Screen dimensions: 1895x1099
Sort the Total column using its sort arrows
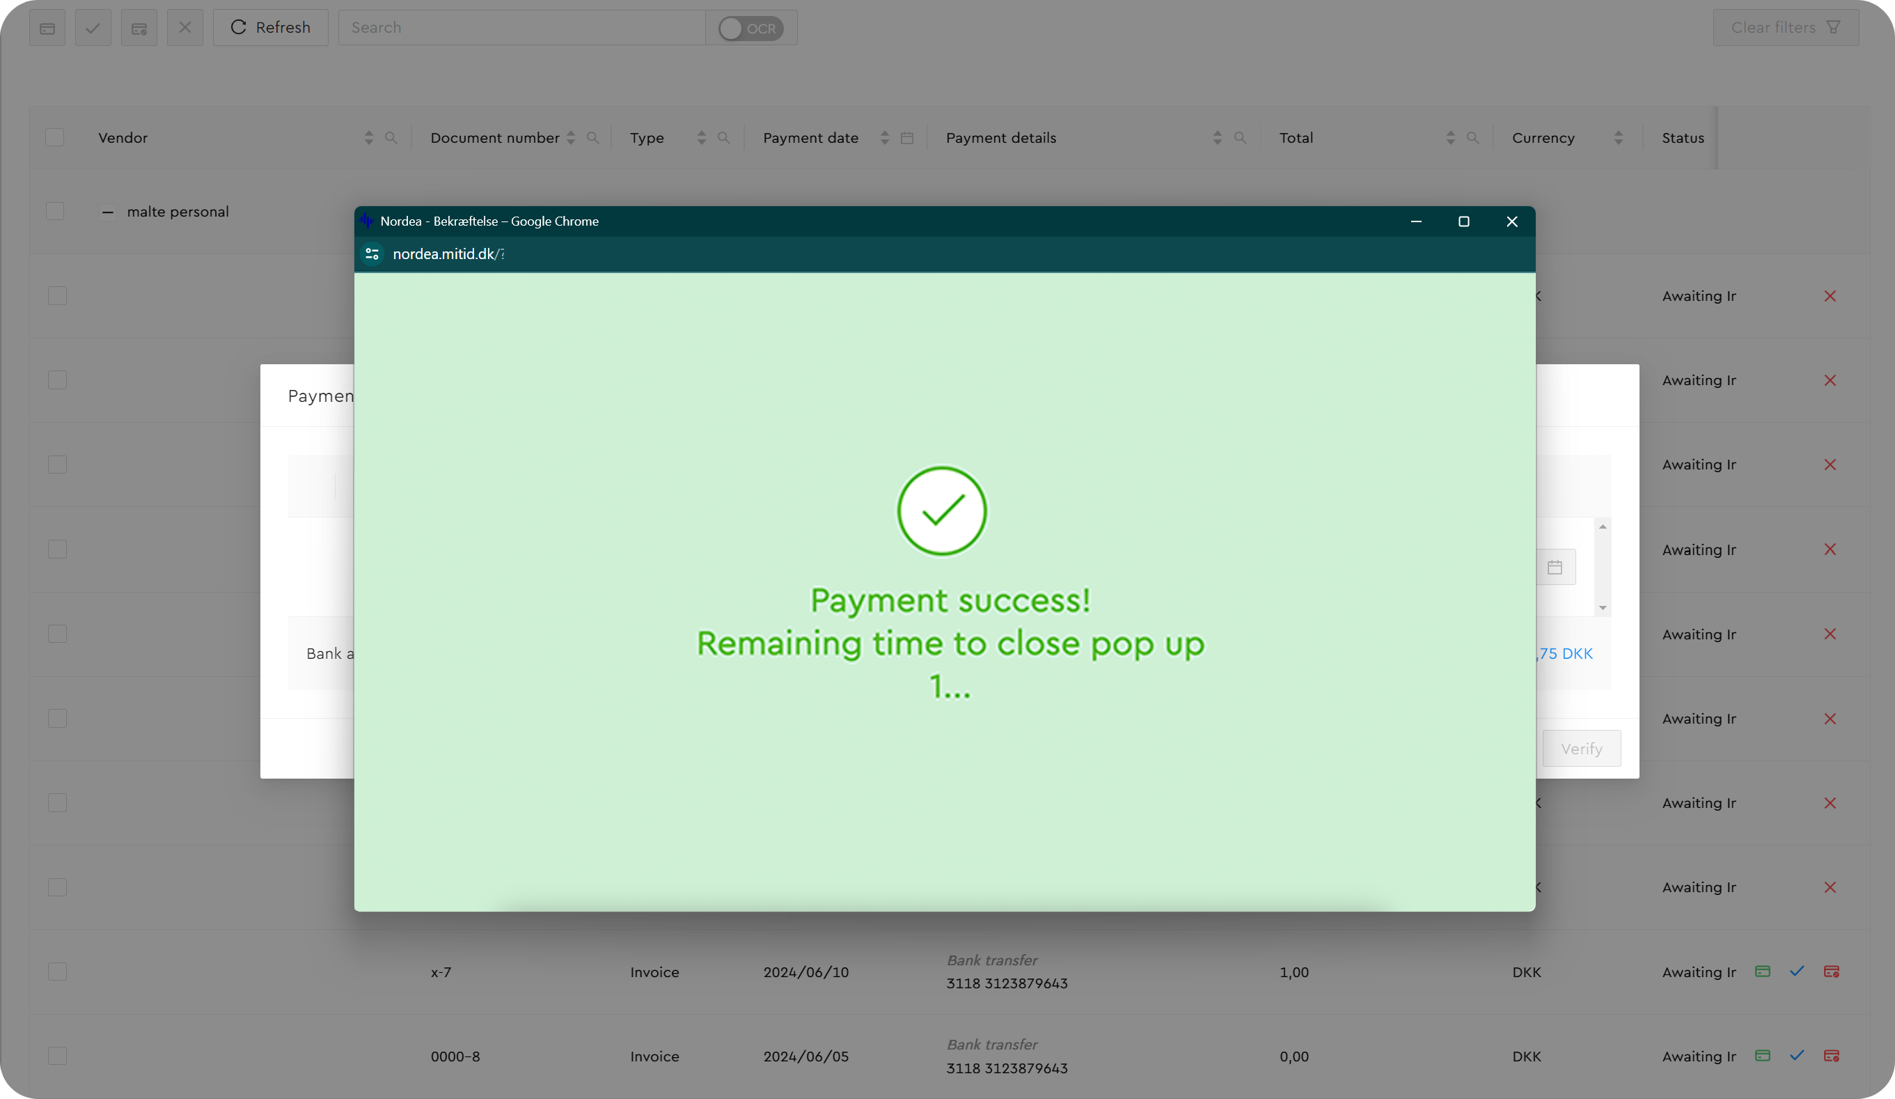[x=1451, y=138]
